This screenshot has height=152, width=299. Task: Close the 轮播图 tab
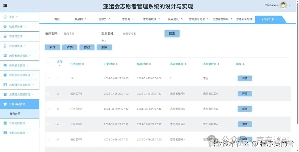[86, 19]
